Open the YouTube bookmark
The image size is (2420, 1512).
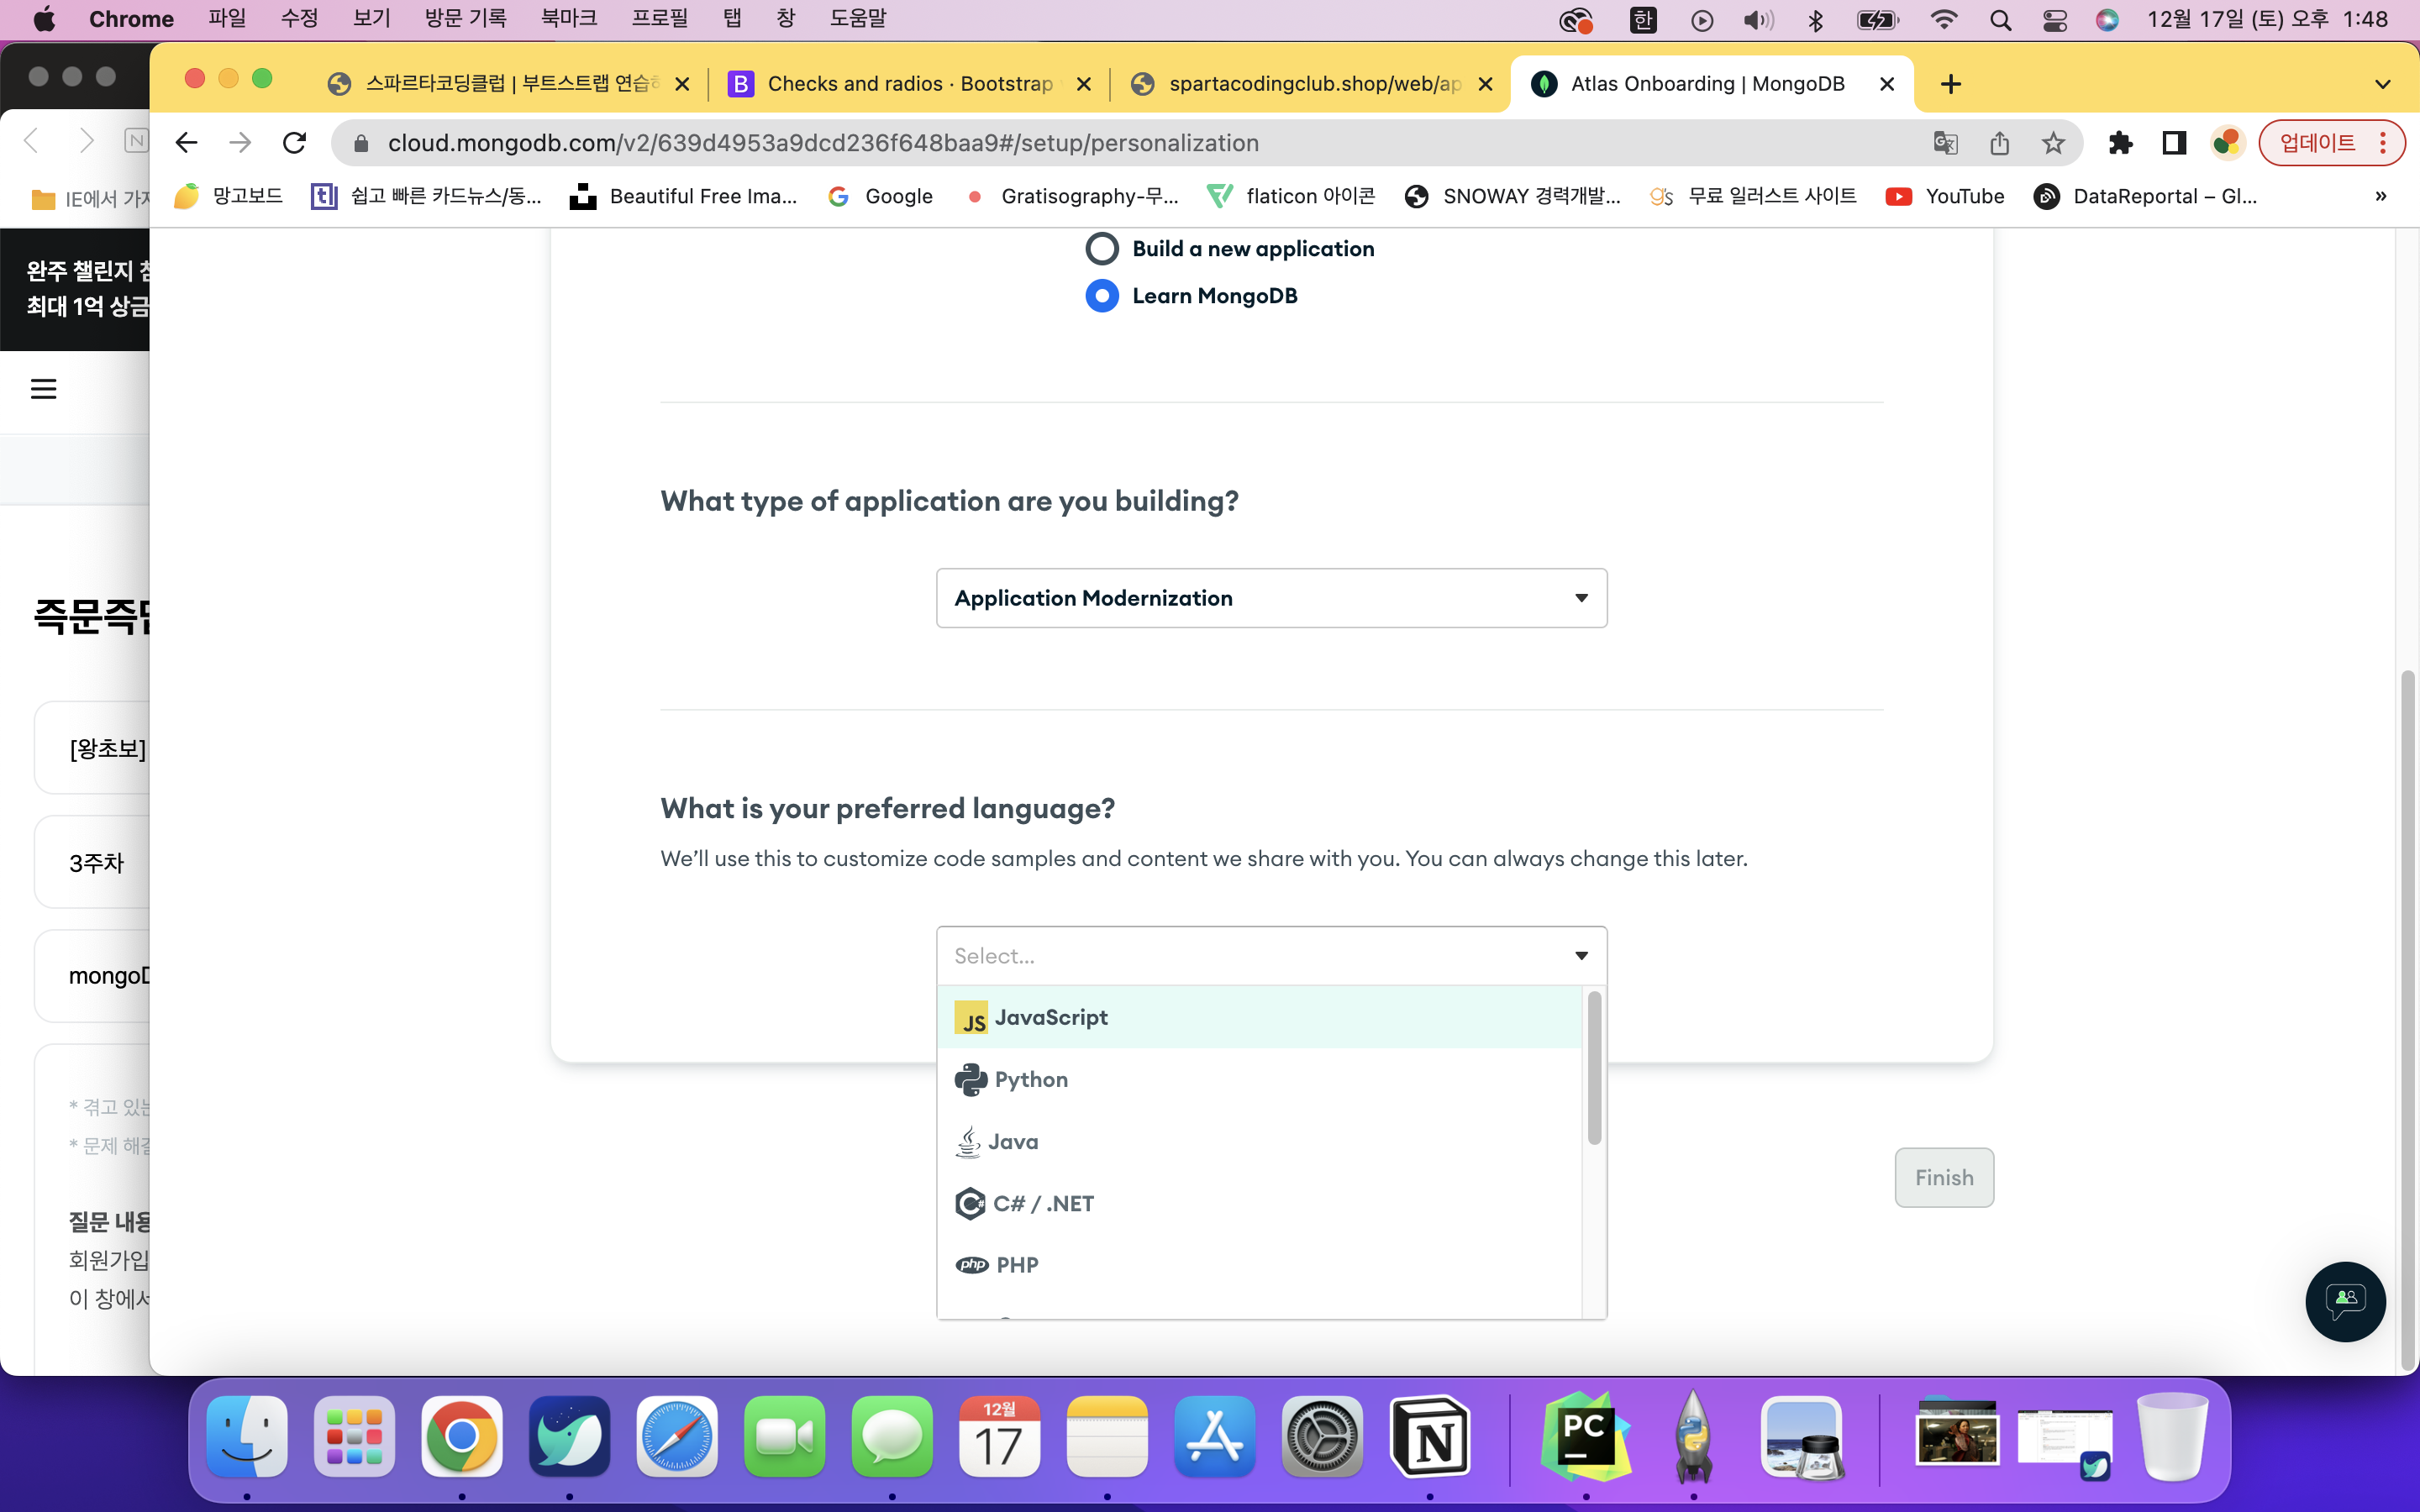tap(1945, 196)
